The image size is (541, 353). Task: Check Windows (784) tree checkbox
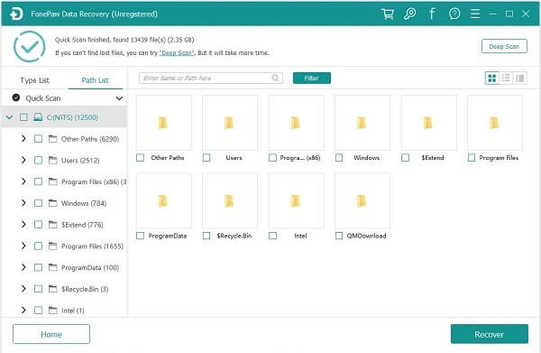(38, 203)
